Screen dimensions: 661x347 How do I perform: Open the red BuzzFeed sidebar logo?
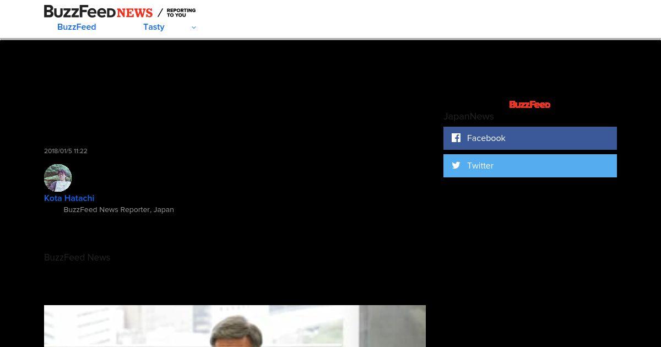(530, 104)
